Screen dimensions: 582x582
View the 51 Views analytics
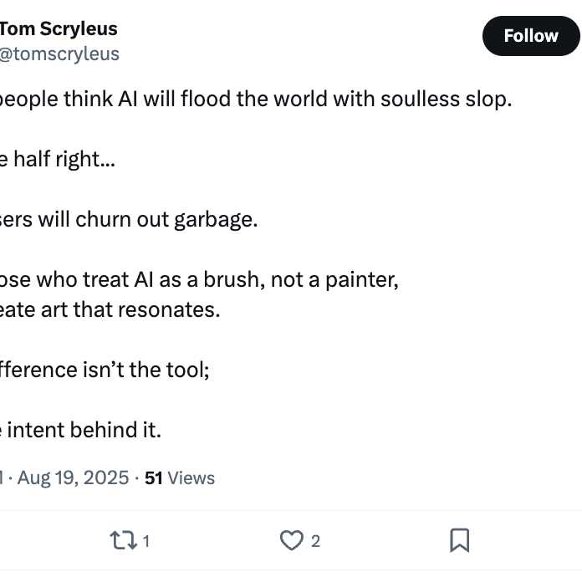(x=180, y=478)
